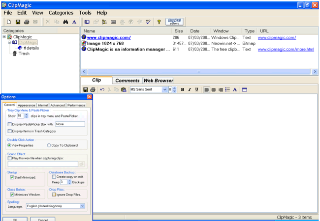Click the category tree toolbar icon

coord(104,22)
